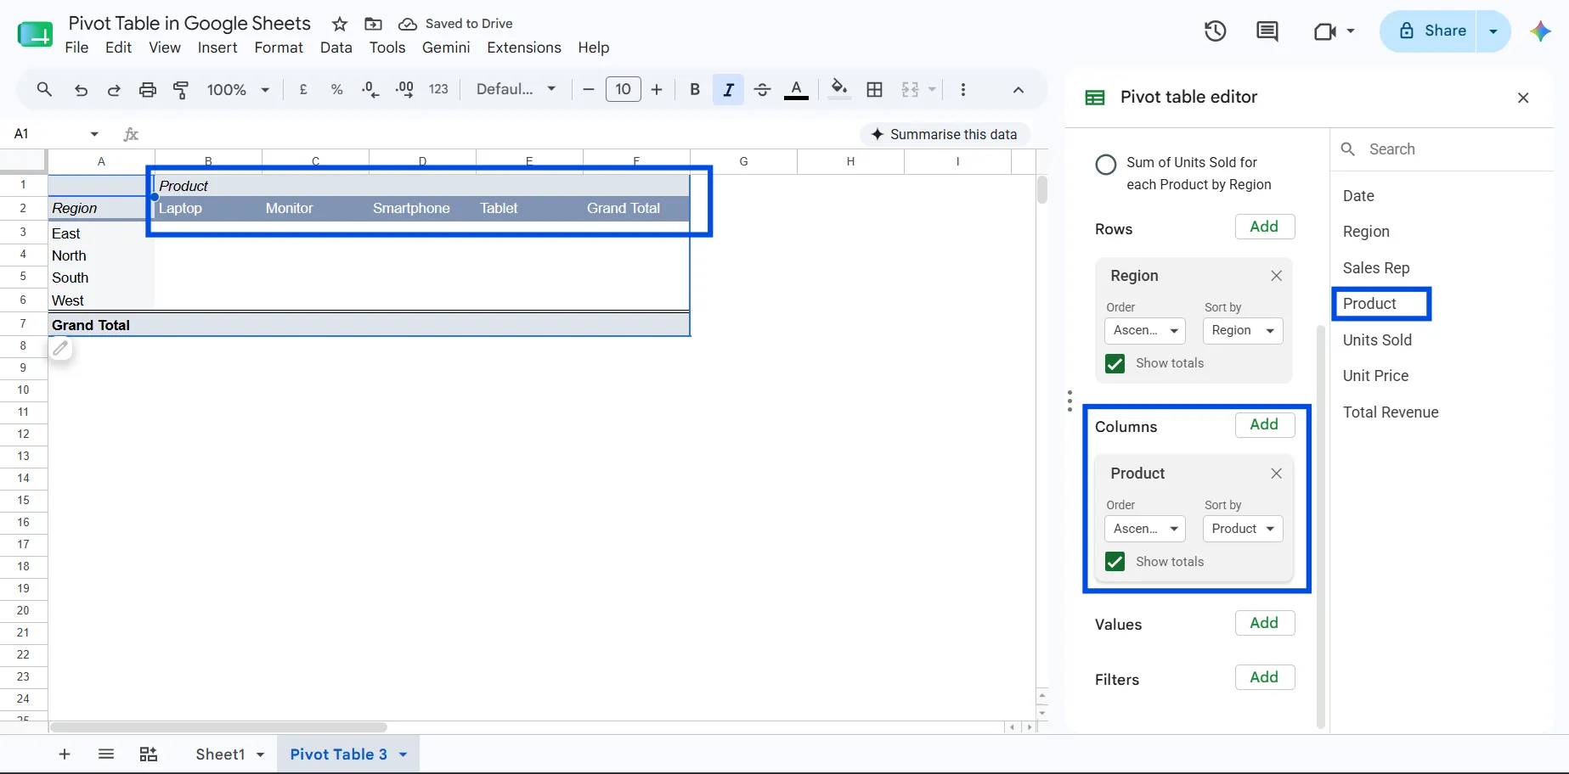Open the font family dropdown
Viewport: 1569px width, 774px height.
coord(516,89)
